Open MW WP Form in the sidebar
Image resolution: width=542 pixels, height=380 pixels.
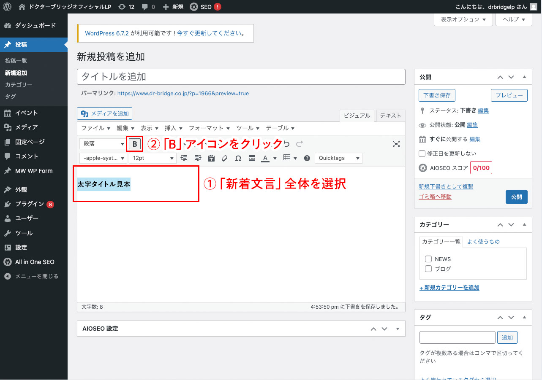tap(34, 171)
